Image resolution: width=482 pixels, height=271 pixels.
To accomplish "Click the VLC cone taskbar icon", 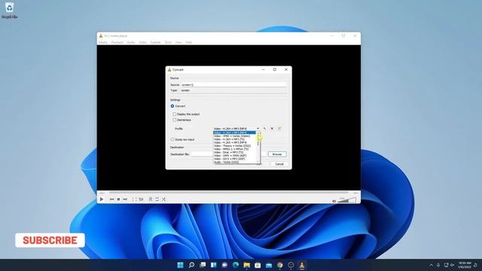I will pyautogui.click(x=302, y=265).
